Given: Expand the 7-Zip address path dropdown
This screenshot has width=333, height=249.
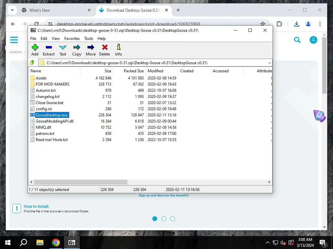Looking at the screenshot, I should point(269,63).
